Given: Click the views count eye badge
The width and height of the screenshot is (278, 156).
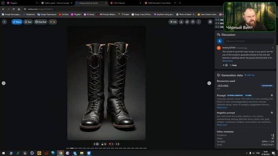Looking at the screenshot, I should pos(173,22).
